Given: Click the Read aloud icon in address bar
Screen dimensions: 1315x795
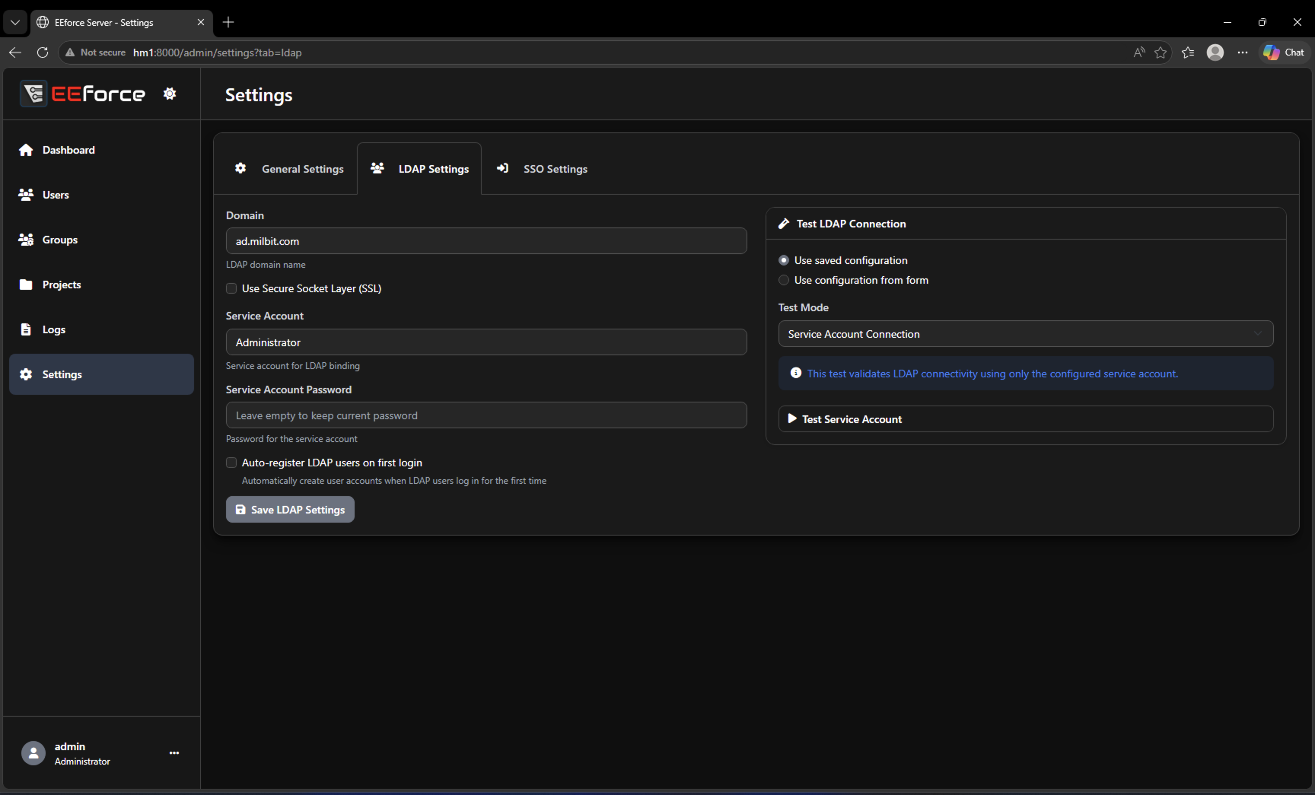Looking at the screenshot, I should click(x=1139, y=52).
